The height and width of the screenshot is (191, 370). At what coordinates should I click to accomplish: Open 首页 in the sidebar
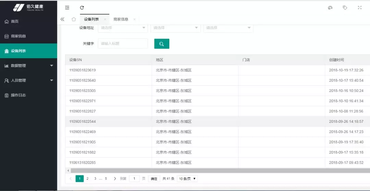[x=28, y=22]
